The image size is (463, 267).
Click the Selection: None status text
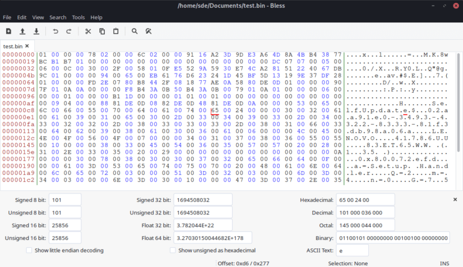coord(348,263)
